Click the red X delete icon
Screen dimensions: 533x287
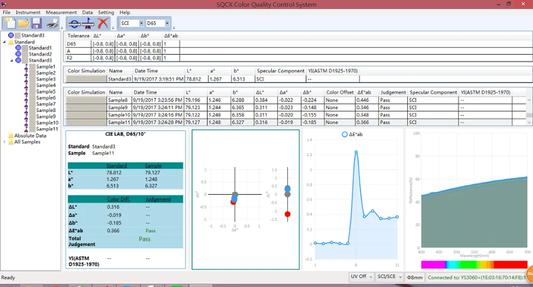coord(103,23)
